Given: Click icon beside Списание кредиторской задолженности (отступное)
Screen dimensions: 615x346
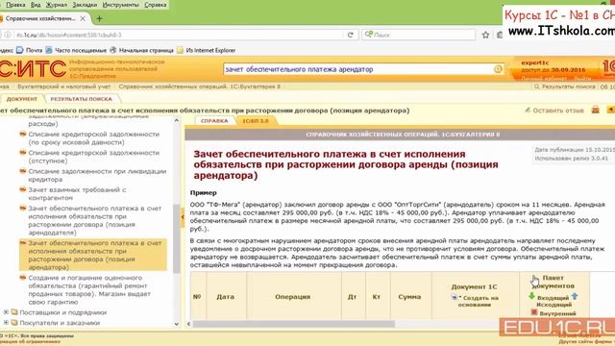Looking at the screenshot, I should point(23,152).
